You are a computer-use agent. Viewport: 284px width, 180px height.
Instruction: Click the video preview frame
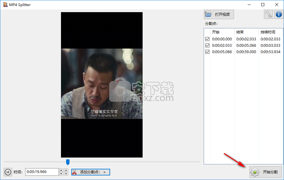102,85
